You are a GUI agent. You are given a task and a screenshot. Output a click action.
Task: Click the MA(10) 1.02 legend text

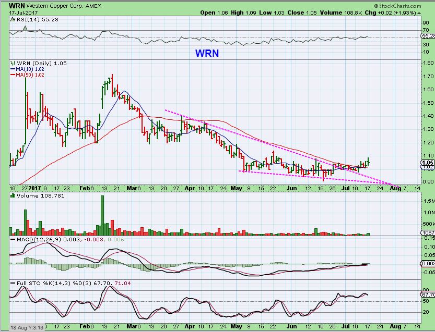click(30, 69)
